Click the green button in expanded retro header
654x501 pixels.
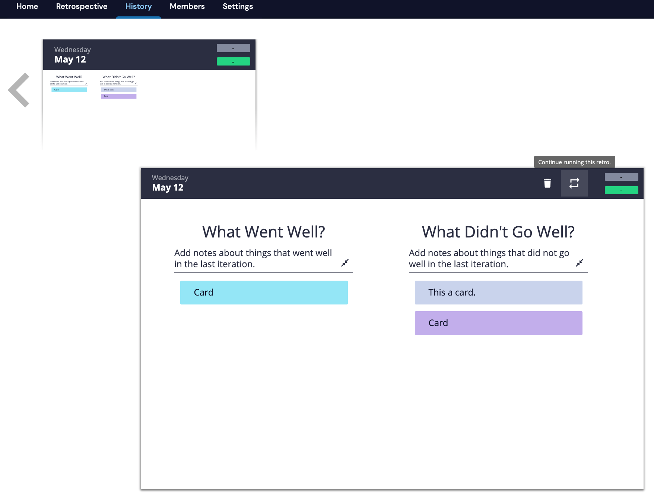(x=621, y=191)
